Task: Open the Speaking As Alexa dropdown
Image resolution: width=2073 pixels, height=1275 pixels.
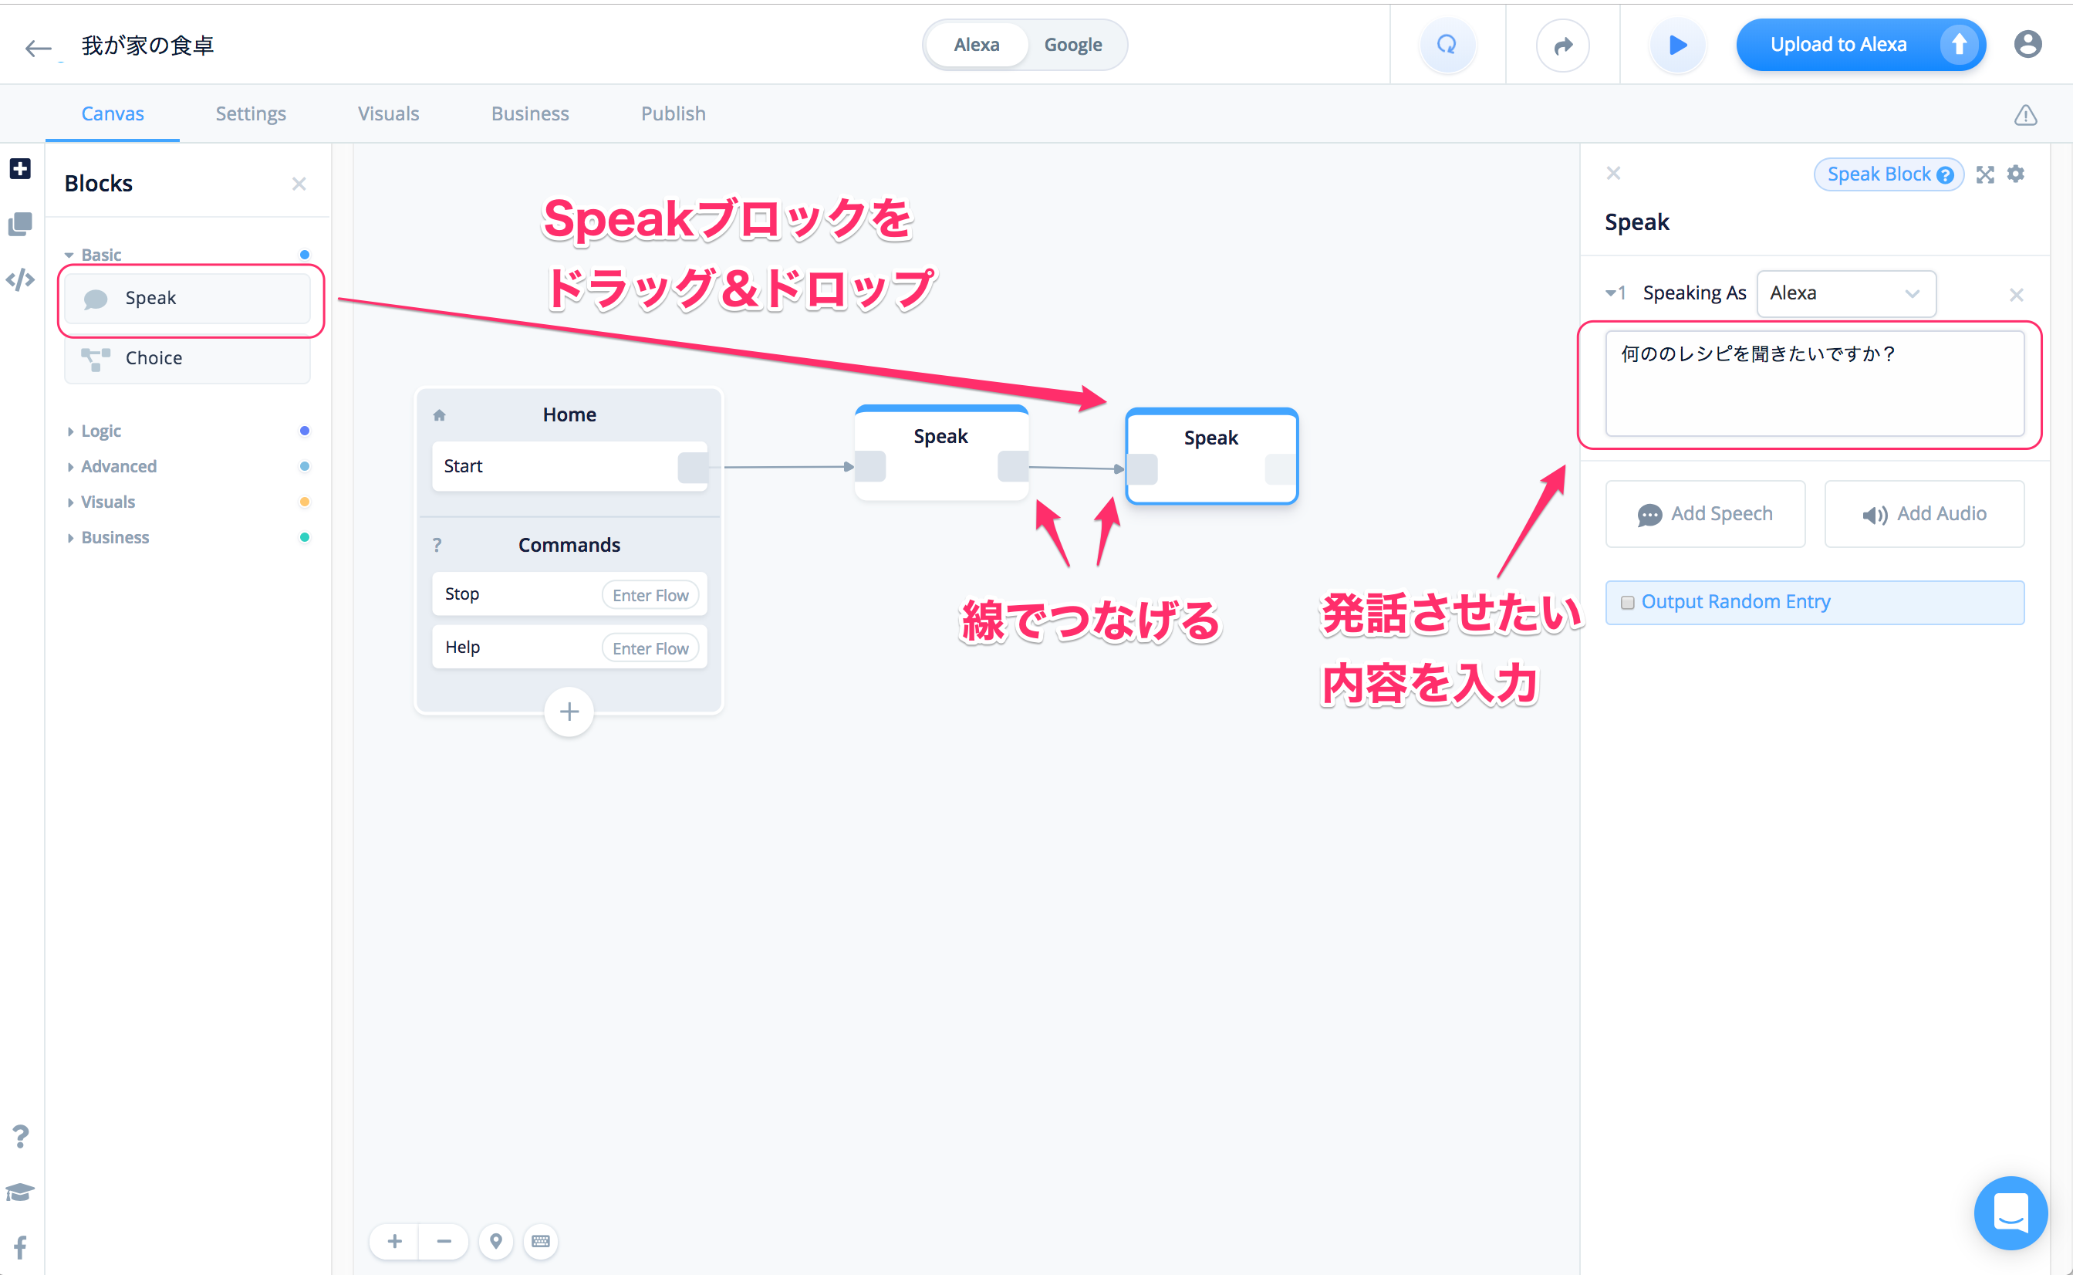Action: coord(1845,293)
